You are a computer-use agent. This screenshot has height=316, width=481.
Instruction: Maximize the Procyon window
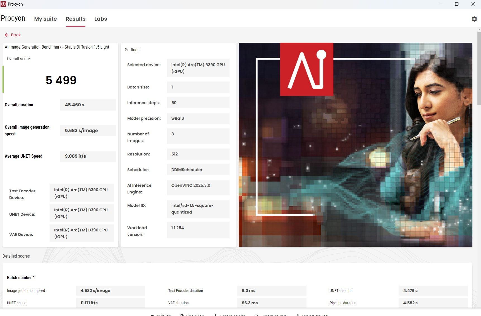click(x=457, y=4)
